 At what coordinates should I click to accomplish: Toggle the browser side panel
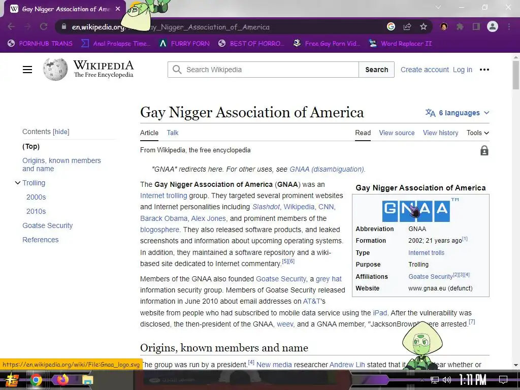[476, 26]
